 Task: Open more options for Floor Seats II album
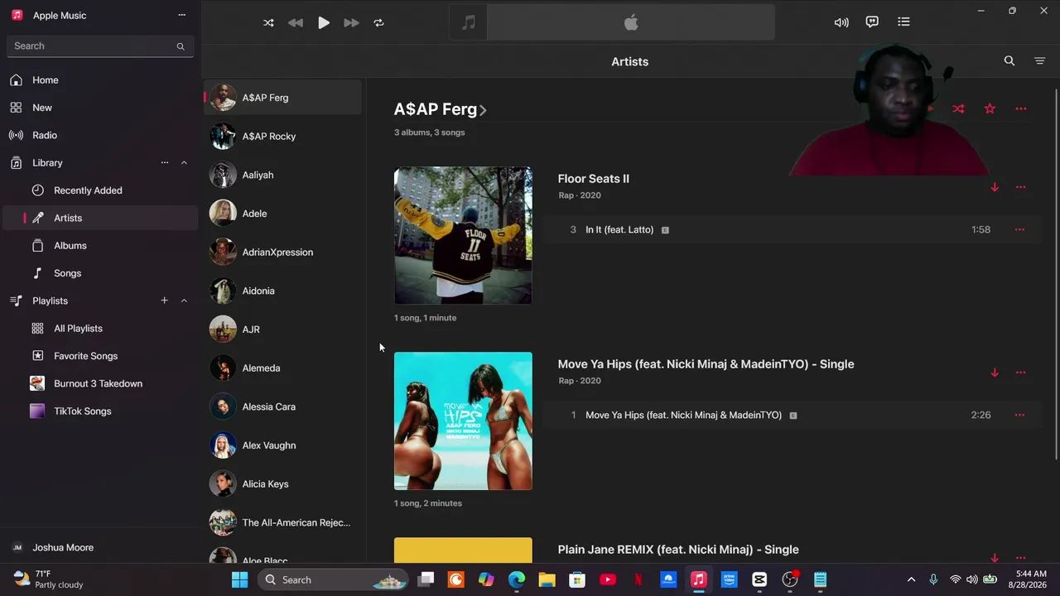tap(1020, 187)
